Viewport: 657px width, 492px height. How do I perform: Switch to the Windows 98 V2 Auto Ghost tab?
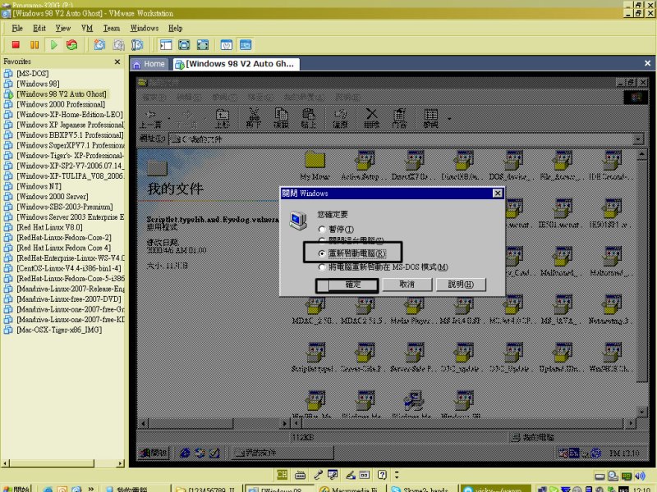[236, 64]
